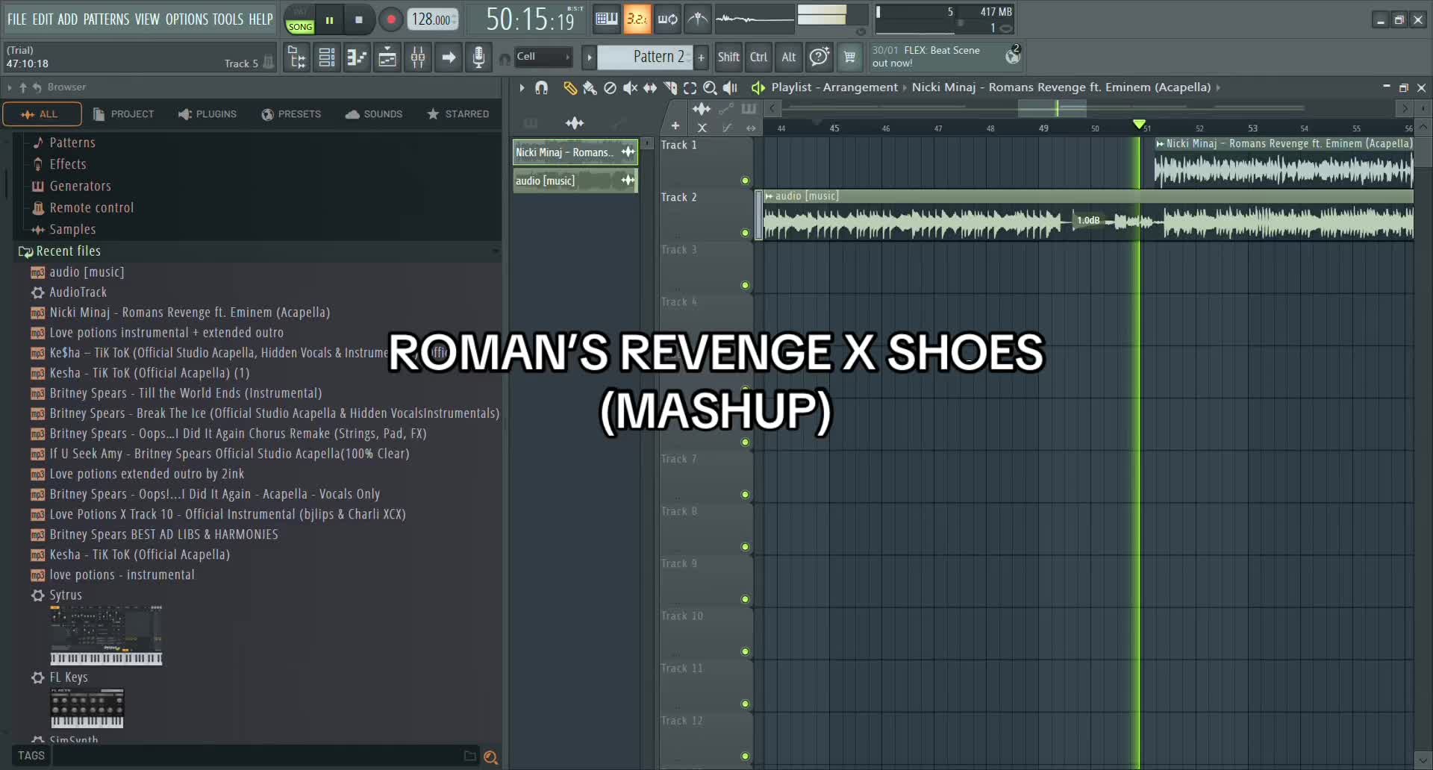1433x770 pixels.
Task: Open the TOOLS menu
Action: pyautogui.click(x=228, y=19)
